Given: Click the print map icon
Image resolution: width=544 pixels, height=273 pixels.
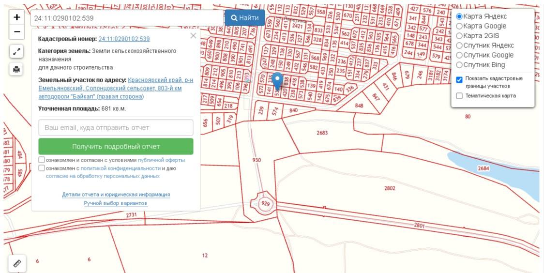Looking at the screenshot, I should click(x=16, y=69).
